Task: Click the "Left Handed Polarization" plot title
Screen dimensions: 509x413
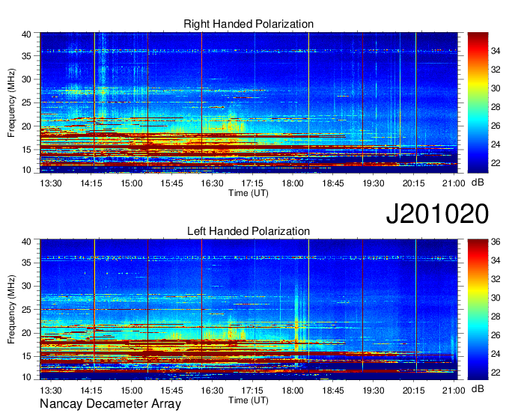Action: point(249,231)
